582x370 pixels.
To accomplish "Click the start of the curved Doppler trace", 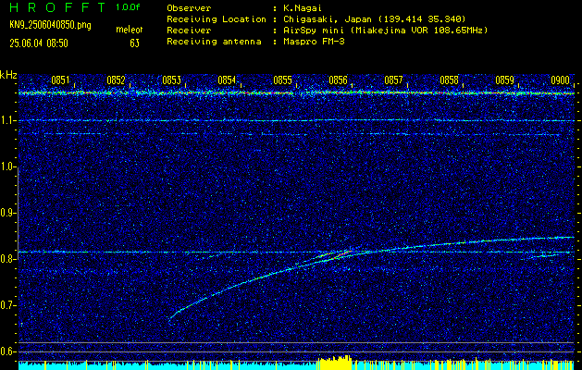I will click(x=171, y=318).
